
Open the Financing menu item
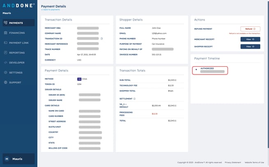click(x=17, y=33)
